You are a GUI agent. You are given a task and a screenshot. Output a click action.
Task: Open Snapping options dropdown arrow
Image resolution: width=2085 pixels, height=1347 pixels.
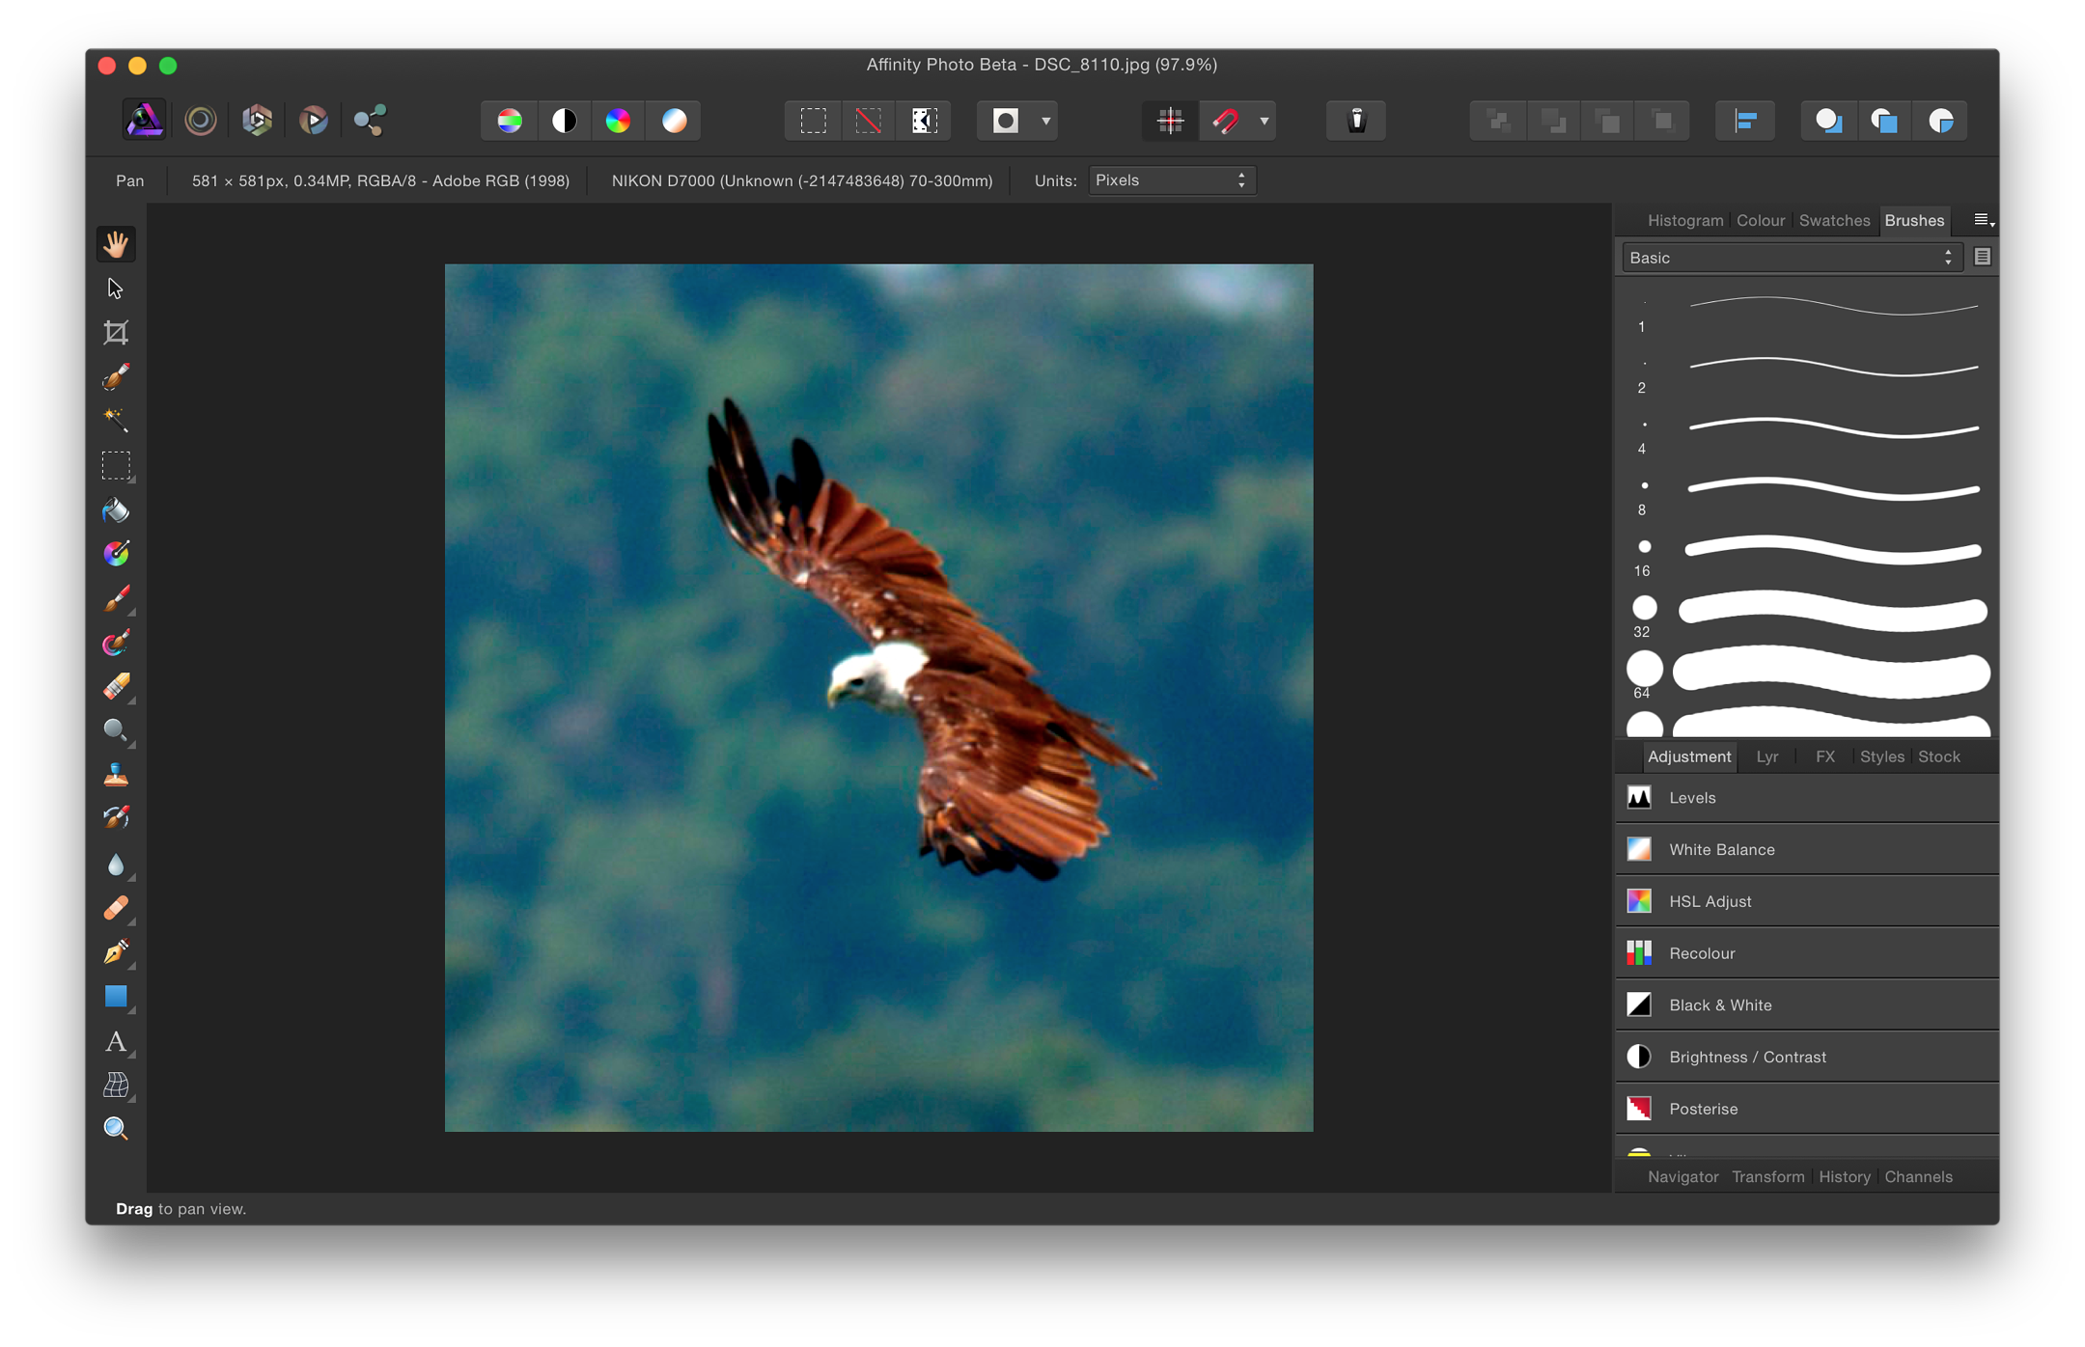(1264, 121)
